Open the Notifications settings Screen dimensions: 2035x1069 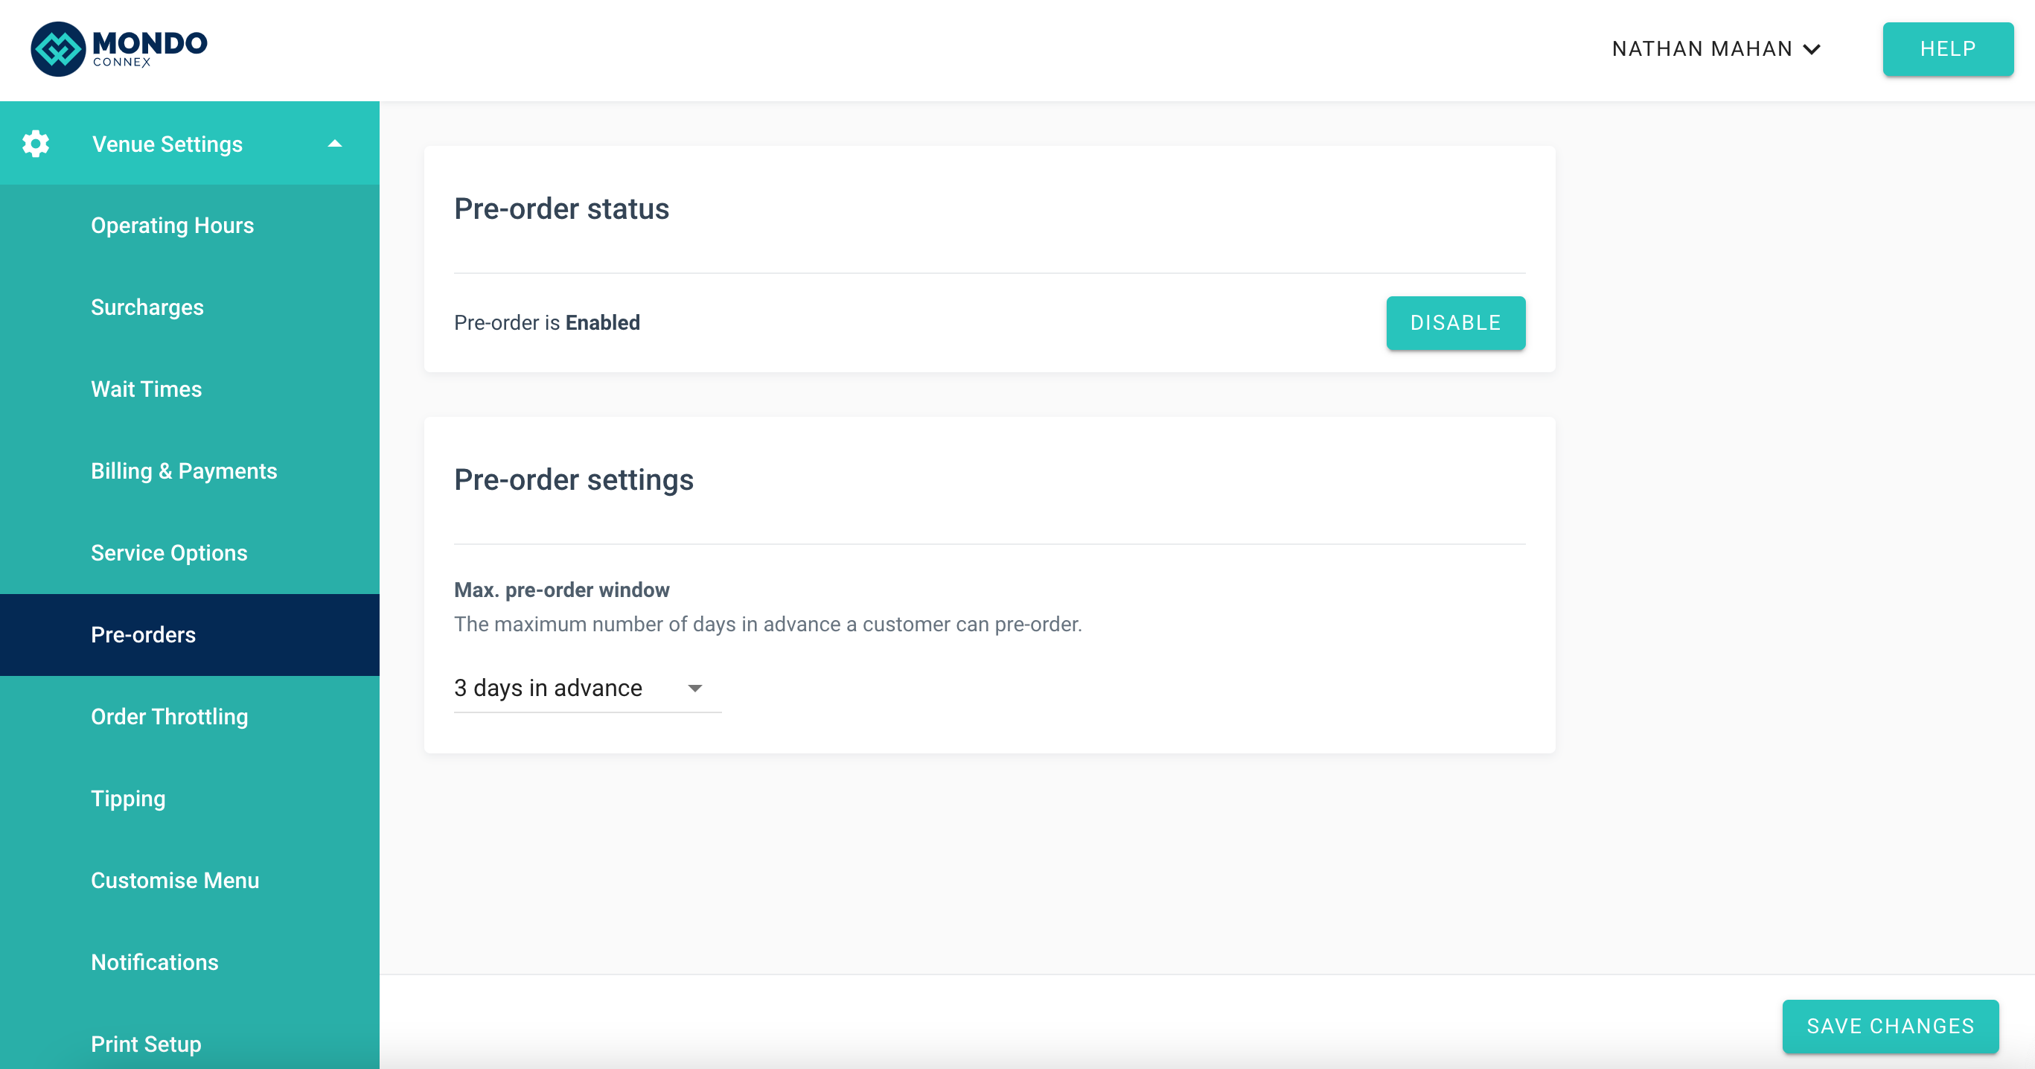tap(154, 963)
